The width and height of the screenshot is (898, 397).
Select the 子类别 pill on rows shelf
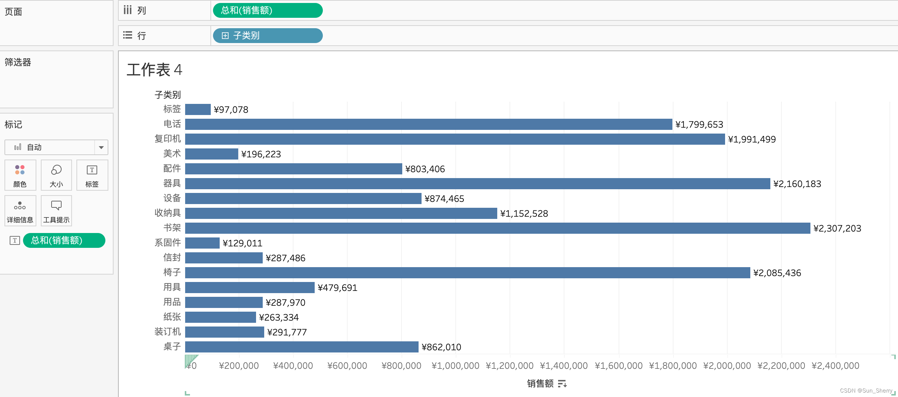[x=268, y=36]
